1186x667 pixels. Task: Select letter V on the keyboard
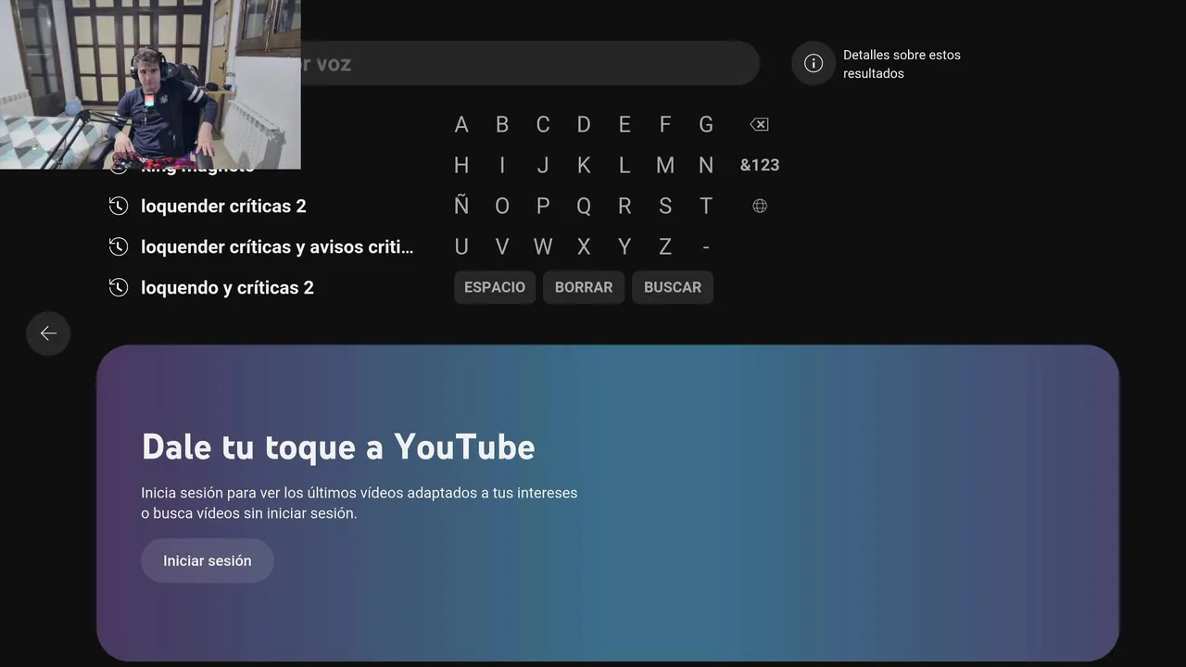(502, 246)
